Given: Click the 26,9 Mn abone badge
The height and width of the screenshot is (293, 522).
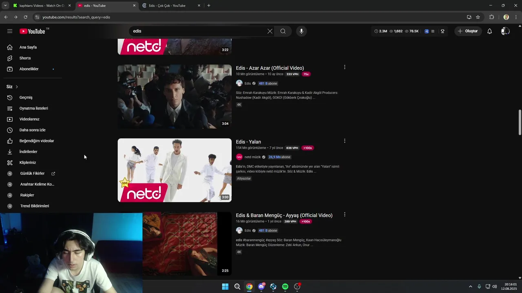Looking at the screenshot, I should (279, 157).
